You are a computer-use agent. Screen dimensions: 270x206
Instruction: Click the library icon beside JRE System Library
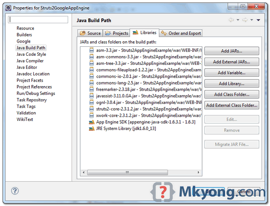[91, 129]
